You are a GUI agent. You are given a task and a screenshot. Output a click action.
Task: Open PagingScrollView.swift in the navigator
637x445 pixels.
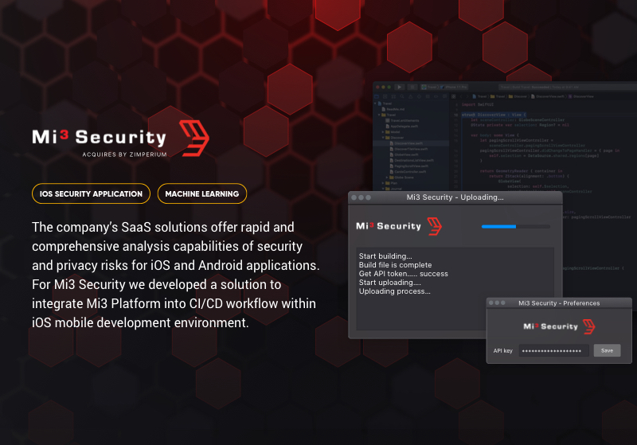click(x=409, y=166)
